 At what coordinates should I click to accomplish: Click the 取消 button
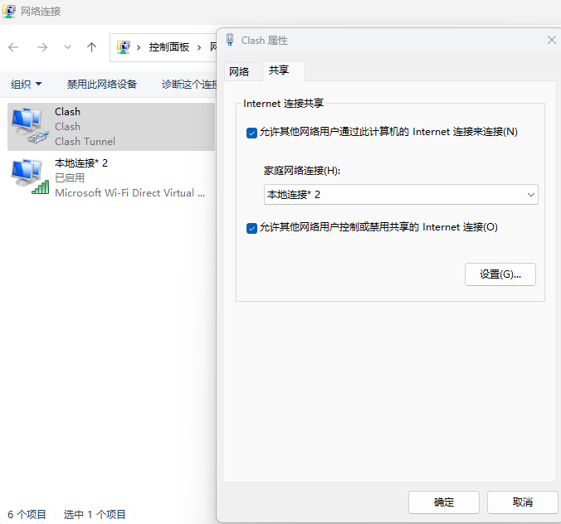click(522, 502)
